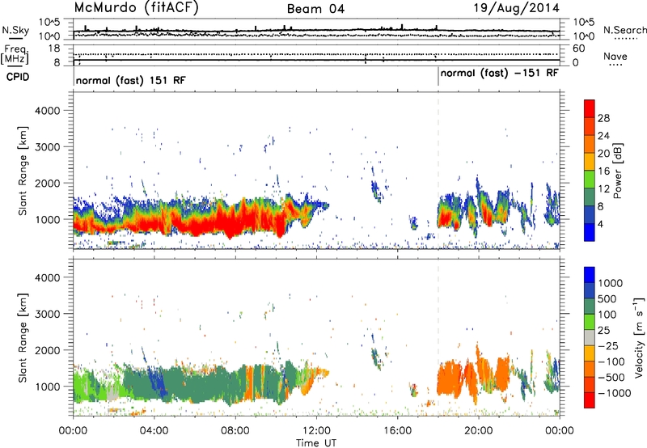Click the 'Beam 04' label
Viewport: 647px width, 448px height.
click(x=315, y=9)
